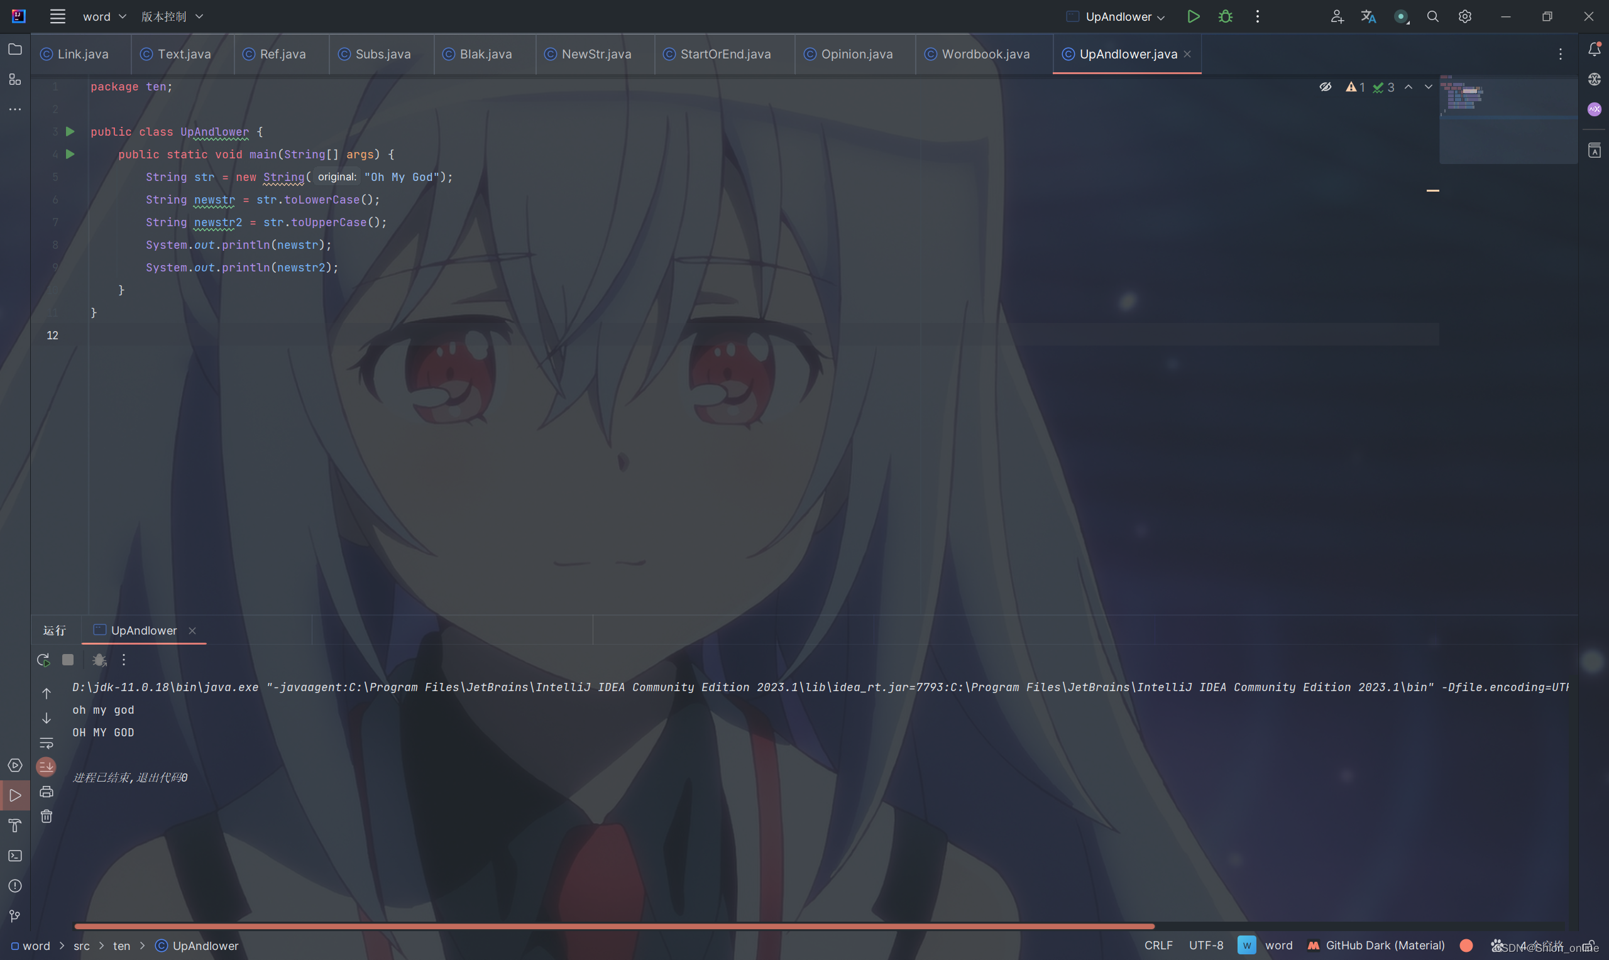Open the main hamburger menu
The height and width of the screenshot is (960, 1609).
58,16
